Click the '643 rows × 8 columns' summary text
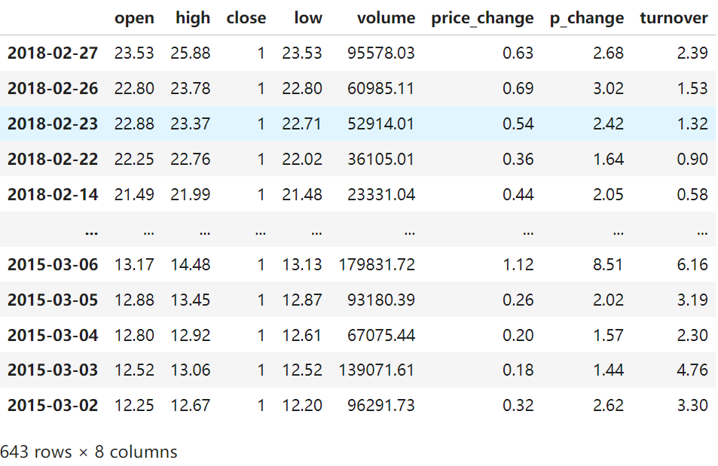The height and width of the screenshot is (466, 718). point(89,452)
